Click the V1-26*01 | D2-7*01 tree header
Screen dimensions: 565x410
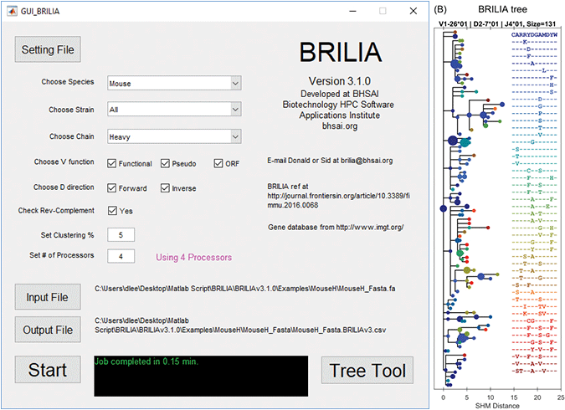[x=497, y=23]
